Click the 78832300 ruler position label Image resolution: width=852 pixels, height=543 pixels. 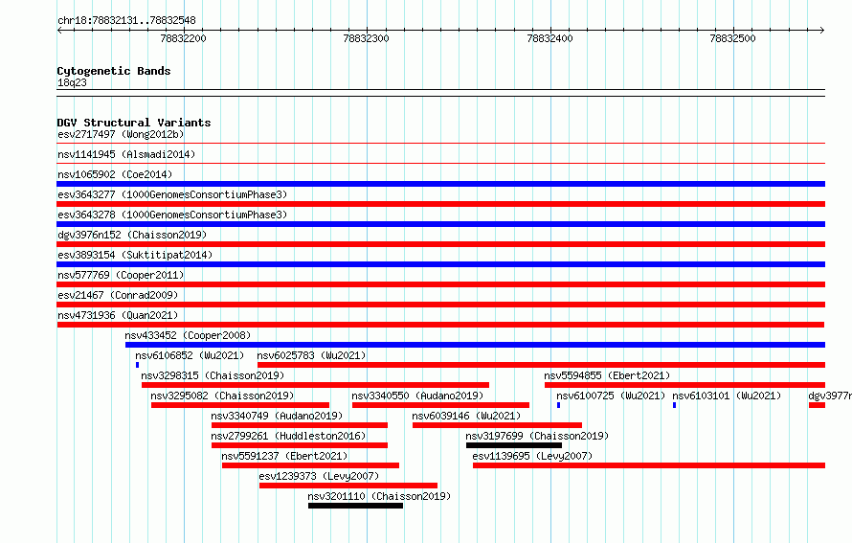click(x=367, y=38)
